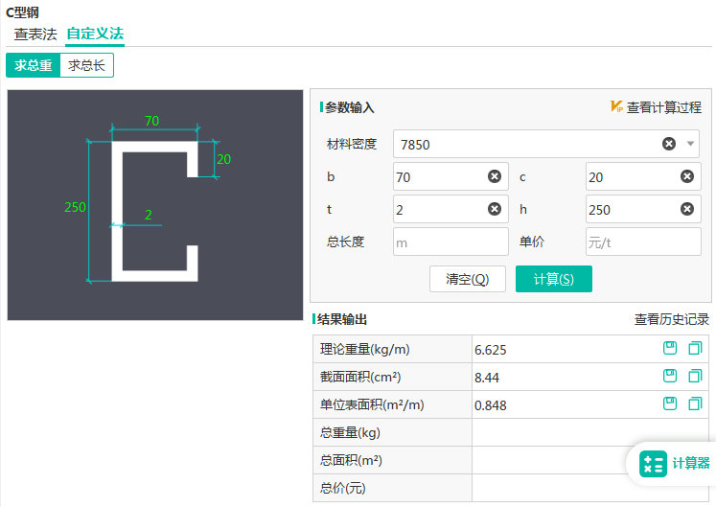Image resolution: width=716 pixels, height=507 pixels.
Task: Switch to the 查表法 tab
Action: tap(35, 35)
